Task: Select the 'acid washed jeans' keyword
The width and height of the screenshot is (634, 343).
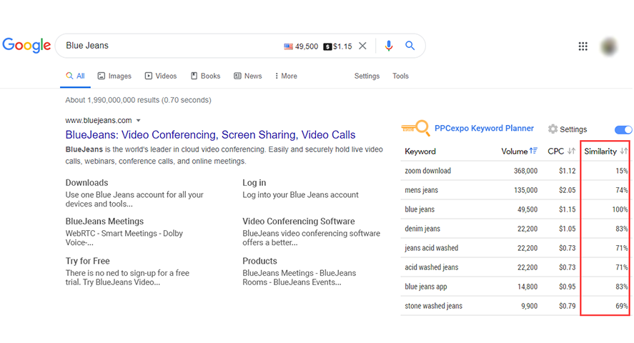Action: 431,267
